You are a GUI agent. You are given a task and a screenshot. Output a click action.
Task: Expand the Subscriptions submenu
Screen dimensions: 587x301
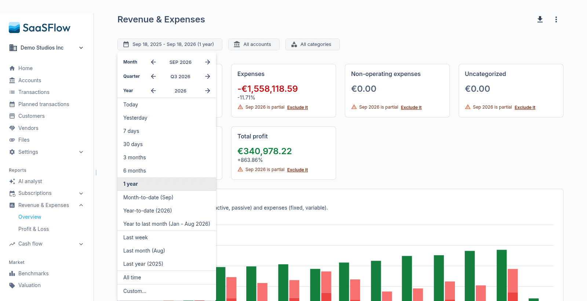click(x=81, y=193)
